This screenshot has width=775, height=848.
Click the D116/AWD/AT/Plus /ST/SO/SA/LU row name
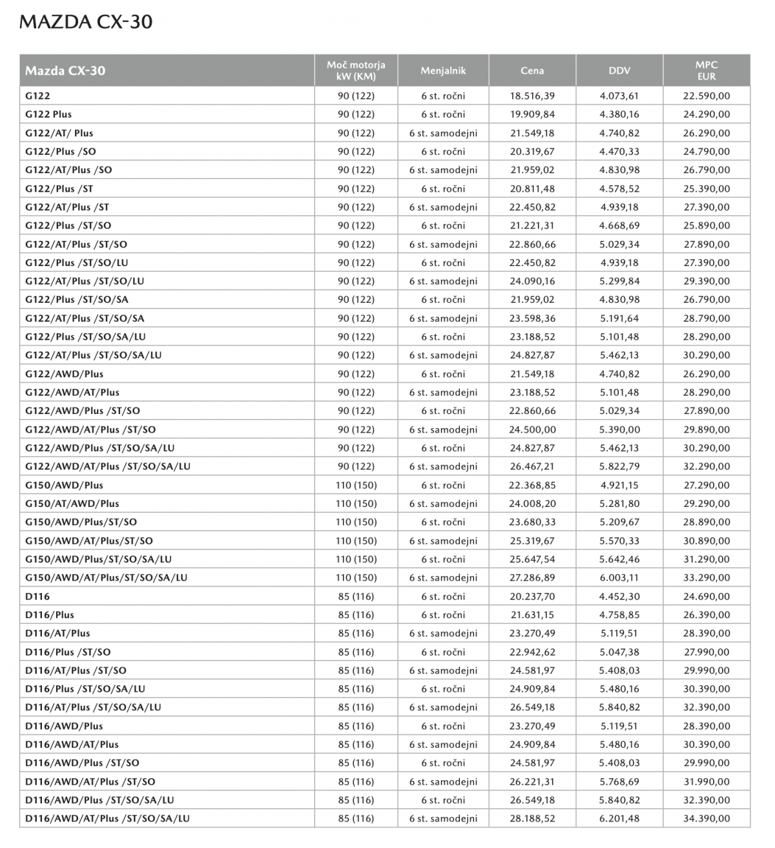[x=107, y=818]
